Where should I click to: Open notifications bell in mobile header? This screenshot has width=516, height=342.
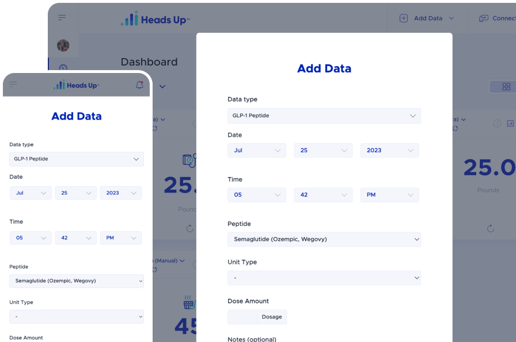tap(139, 84)
